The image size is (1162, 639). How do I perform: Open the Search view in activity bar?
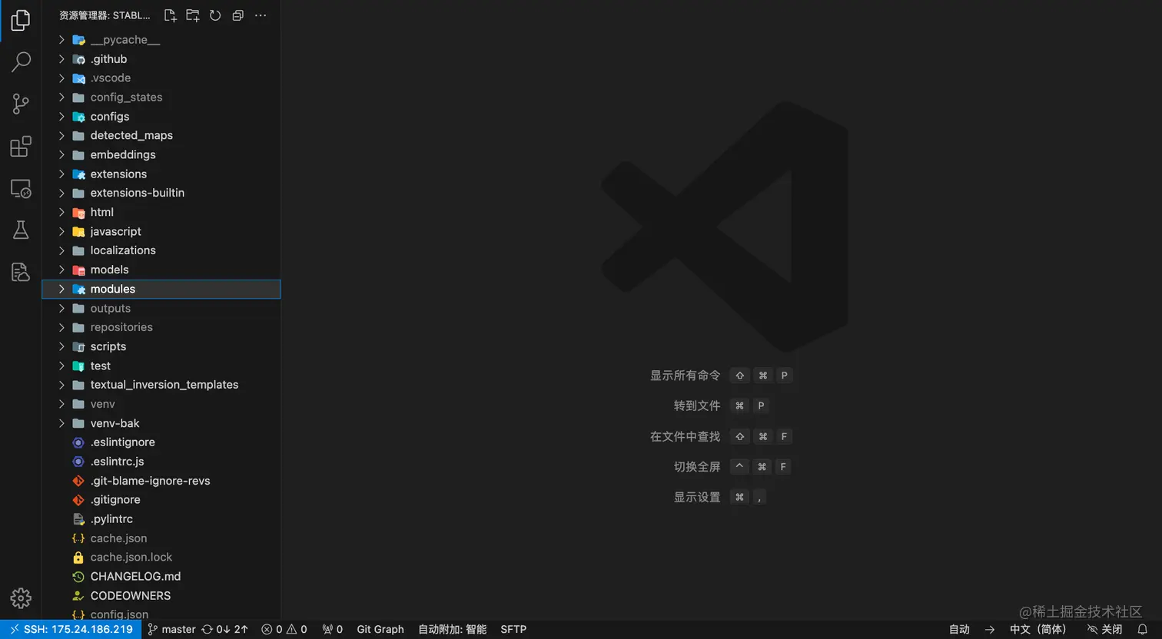coord(21,61)
